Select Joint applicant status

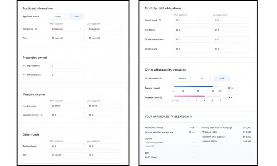pyautogui.click(x=76, y=17)
